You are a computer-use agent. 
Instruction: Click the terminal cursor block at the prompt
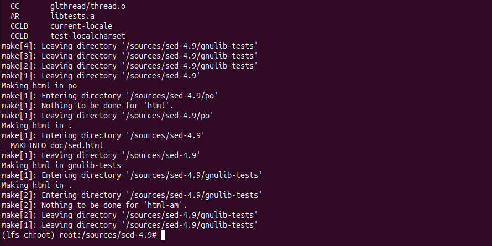tap(163, 235)
